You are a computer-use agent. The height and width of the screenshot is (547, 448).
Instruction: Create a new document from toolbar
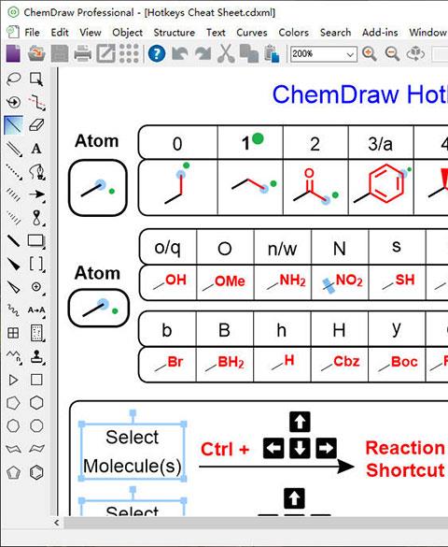(13, 53)
